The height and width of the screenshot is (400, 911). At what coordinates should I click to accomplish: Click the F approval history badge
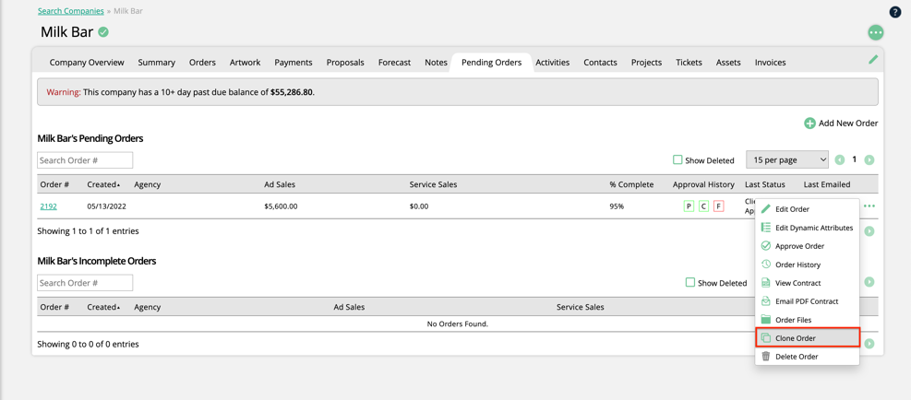click(x=719, y=206)
